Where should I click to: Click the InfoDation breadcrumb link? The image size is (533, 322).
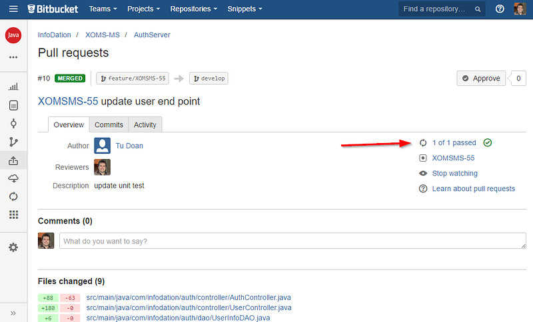[55, 35]
